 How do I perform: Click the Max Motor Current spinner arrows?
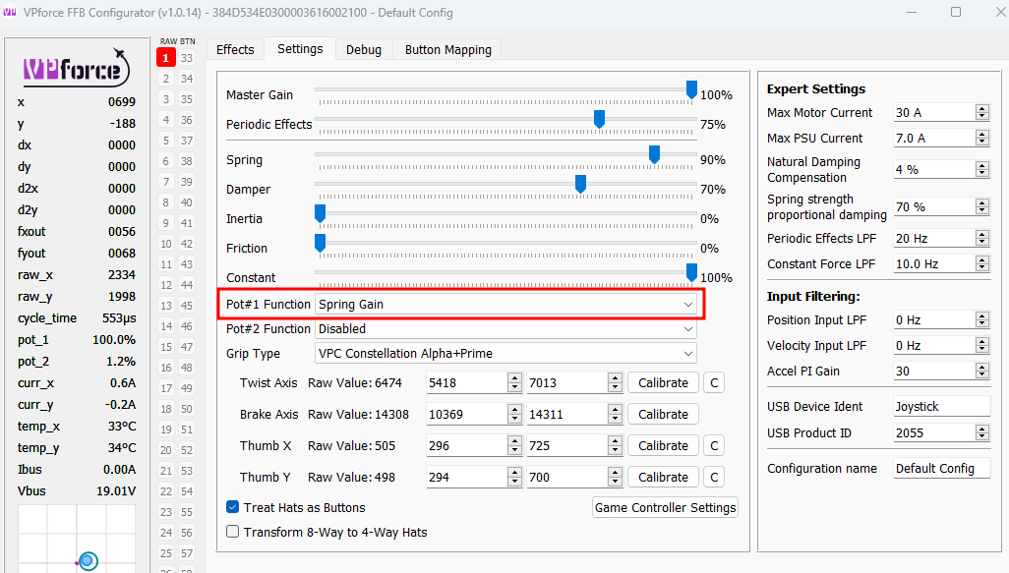(x=982, y=112)
